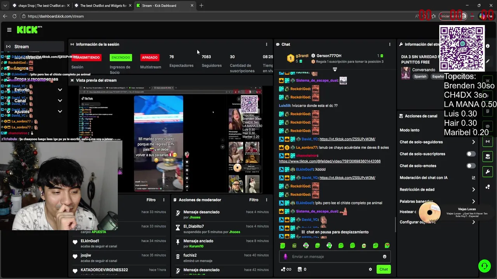Expand Restricción de edad options

[473, 189]
